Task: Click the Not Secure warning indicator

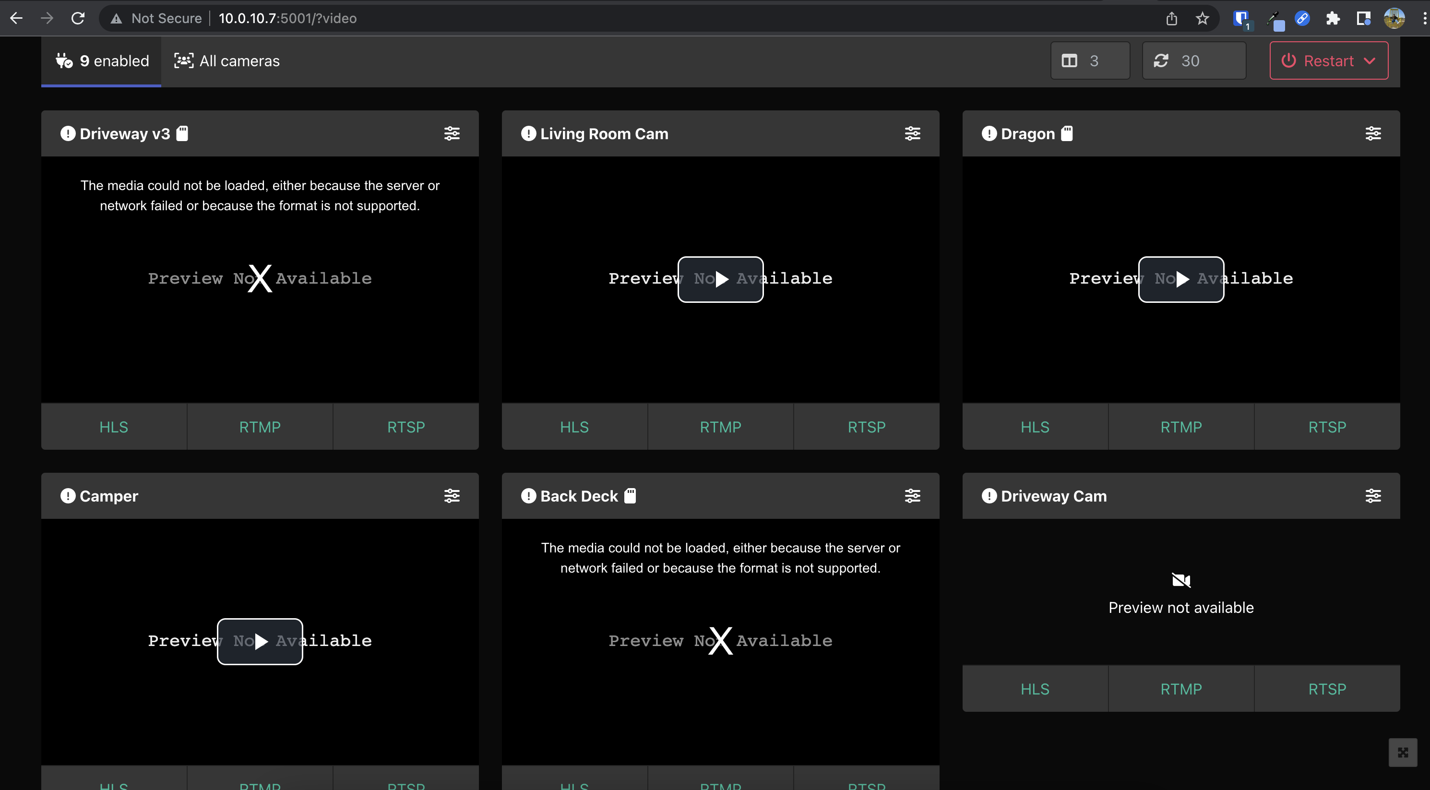Action: pos(156,18)
